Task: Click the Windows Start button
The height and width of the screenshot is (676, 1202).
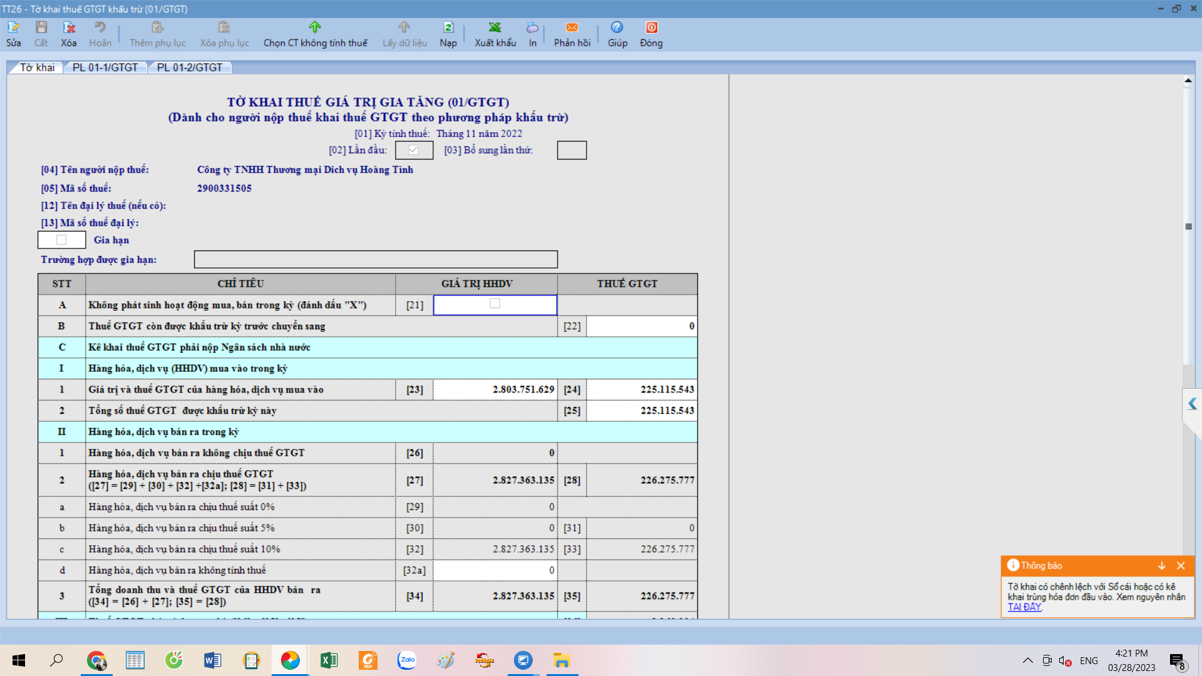Action: [19, 660]
